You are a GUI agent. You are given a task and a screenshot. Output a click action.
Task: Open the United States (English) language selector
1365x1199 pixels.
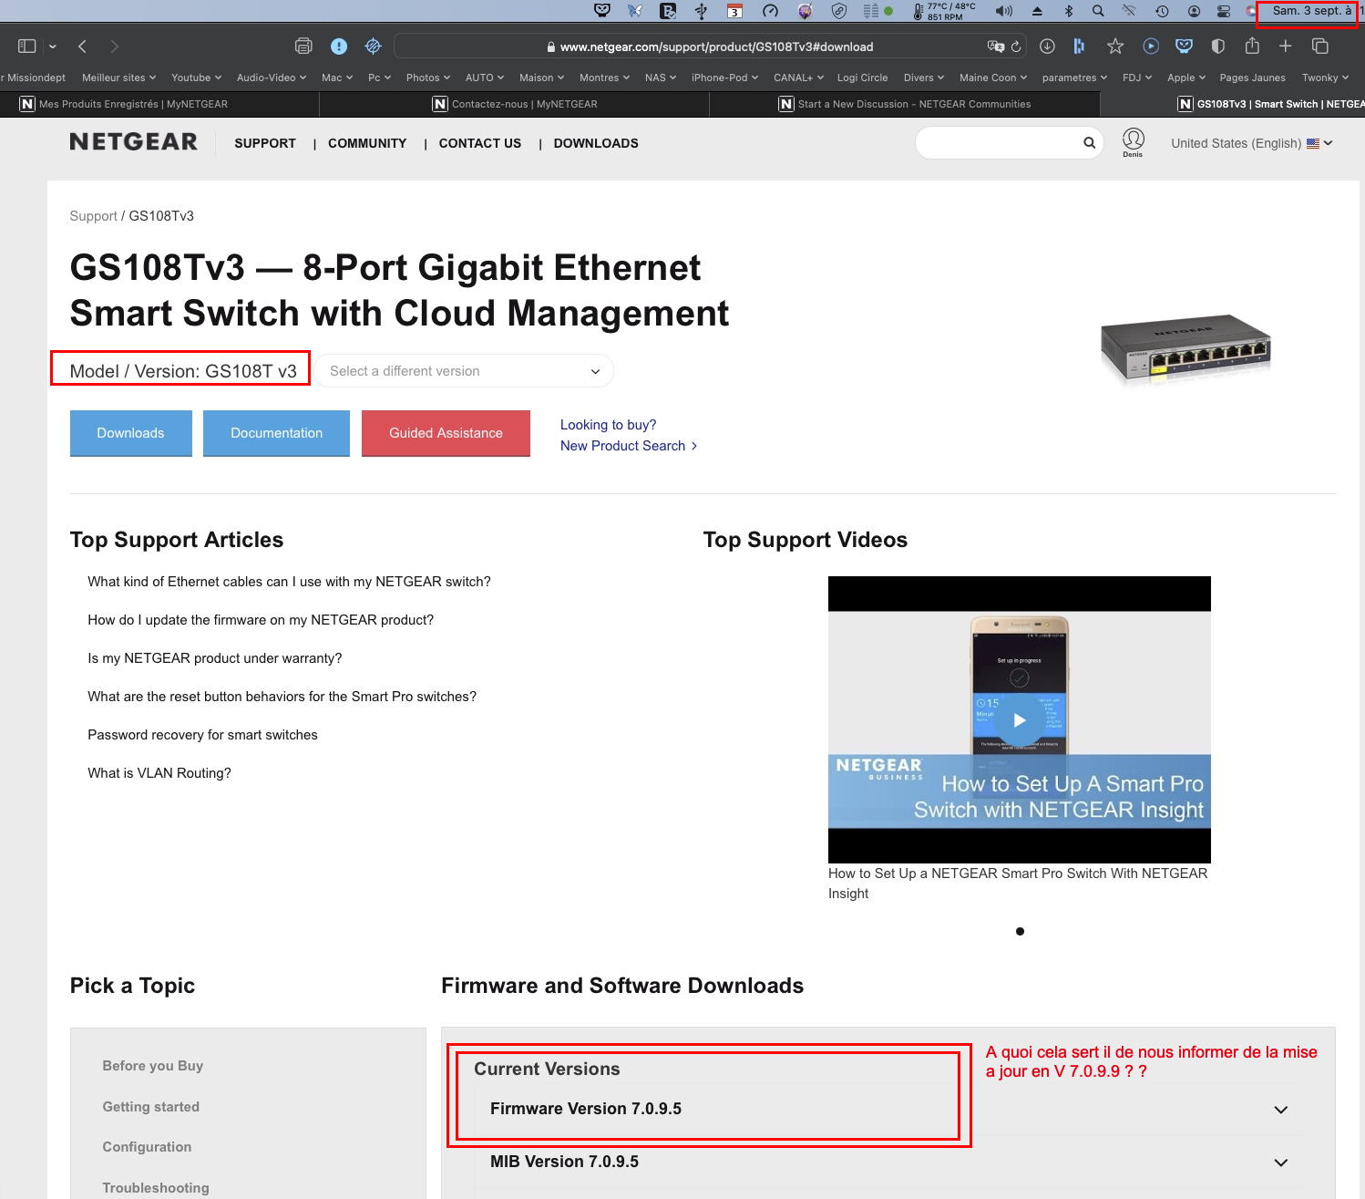pos(1250,143)
